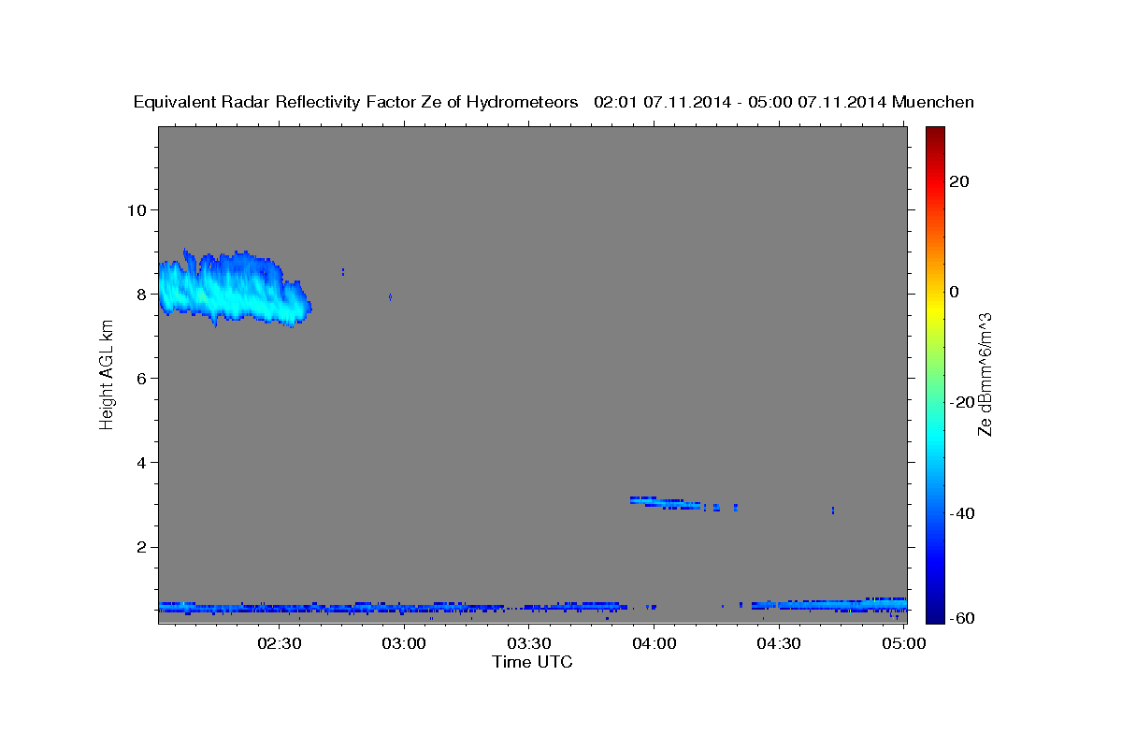Click the height tick label 8
This screenshot has height=748, width=1122.
[143, 294]
